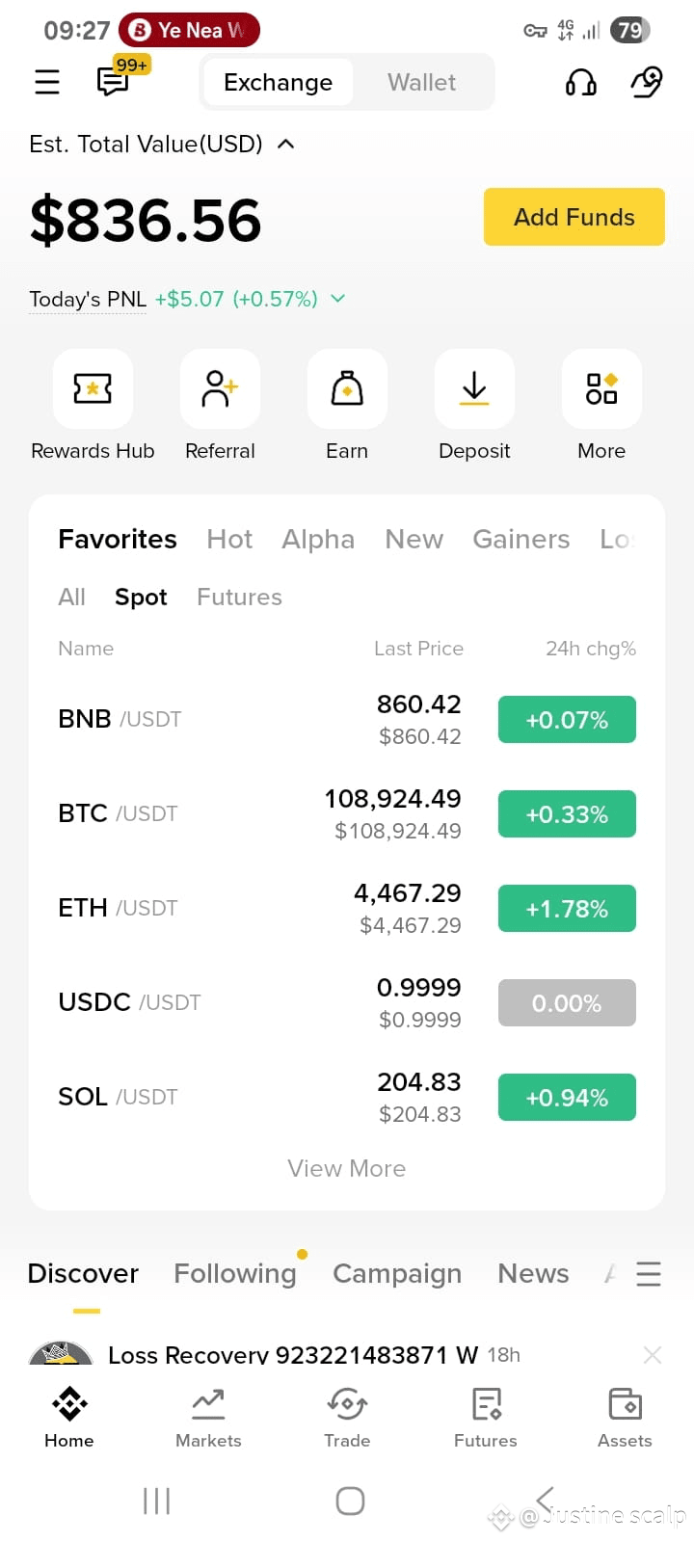Viewport: 694px width, 1542px height.
Task: Switch to the Wallet toggle
Action: pos(422,83)
